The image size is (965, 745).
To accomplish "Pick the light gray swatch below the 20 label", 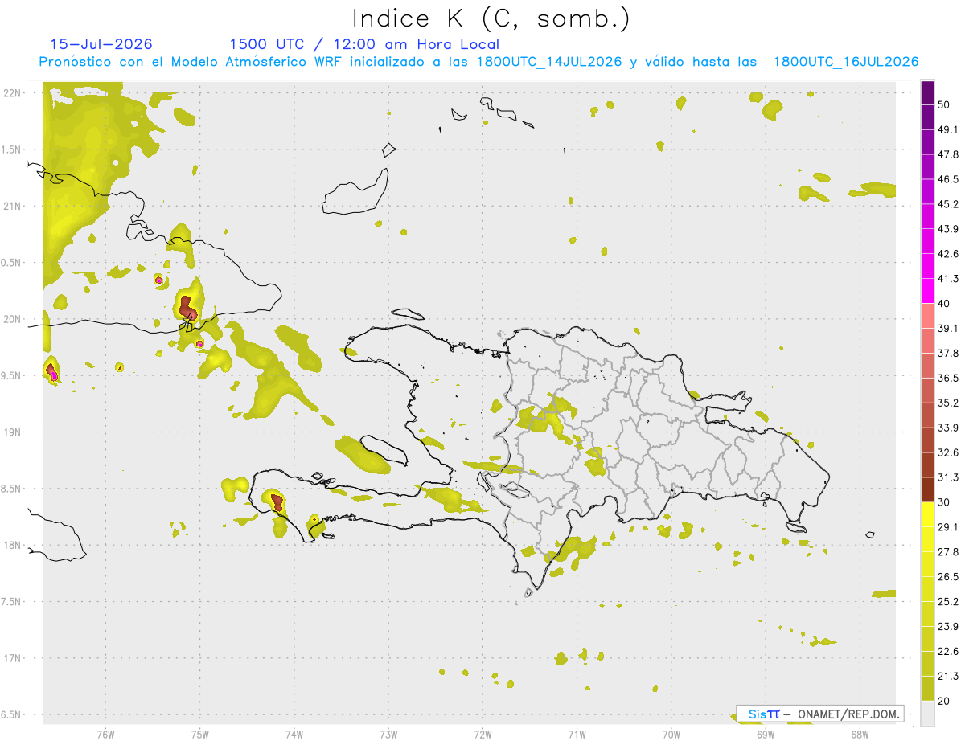I will click(x=927, y=713).
